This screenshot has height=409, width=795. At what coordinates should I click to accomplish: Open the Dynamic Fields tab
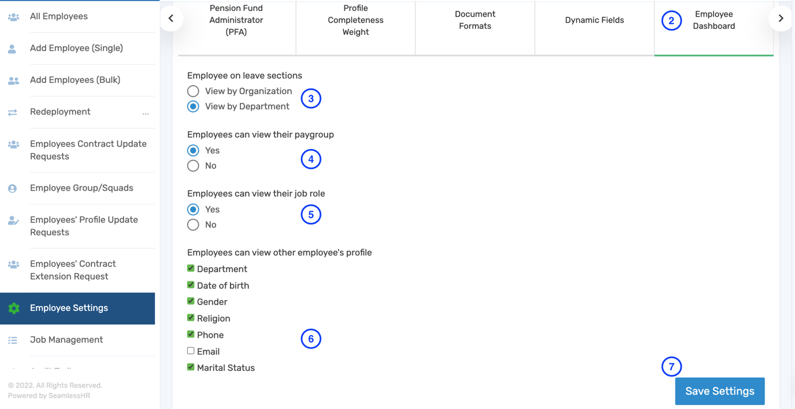click(x=594, y=20)
